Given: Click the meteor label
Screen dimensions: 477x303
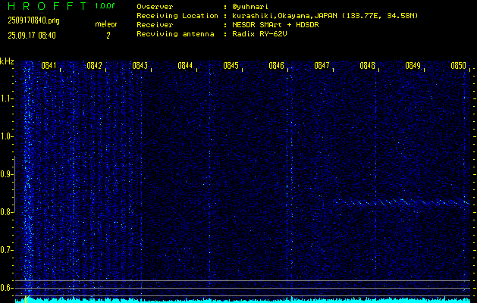Looking at the screenshot, I should 106,24.
